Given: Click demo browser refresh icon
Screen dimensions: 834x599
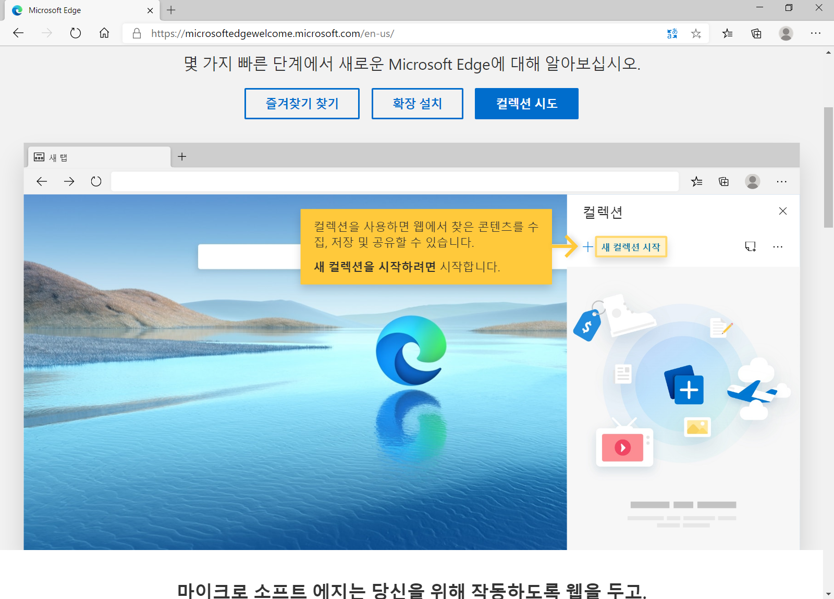Looking at the screenshot, I should [96, 181].
